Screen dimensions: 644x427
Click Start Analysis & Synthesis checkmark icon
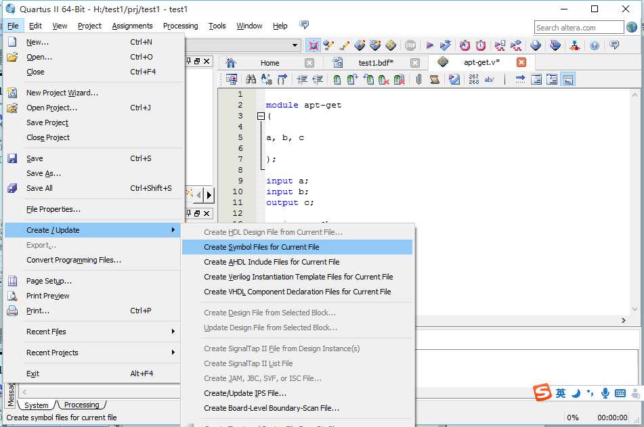click(x=445, y=45)
